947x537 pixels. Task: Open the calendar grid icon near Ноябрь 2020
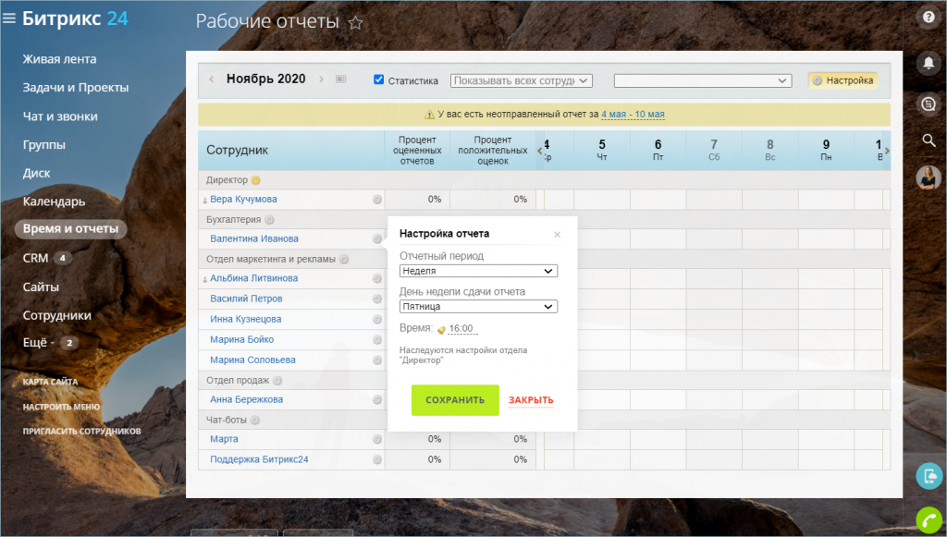coord(341,79)
